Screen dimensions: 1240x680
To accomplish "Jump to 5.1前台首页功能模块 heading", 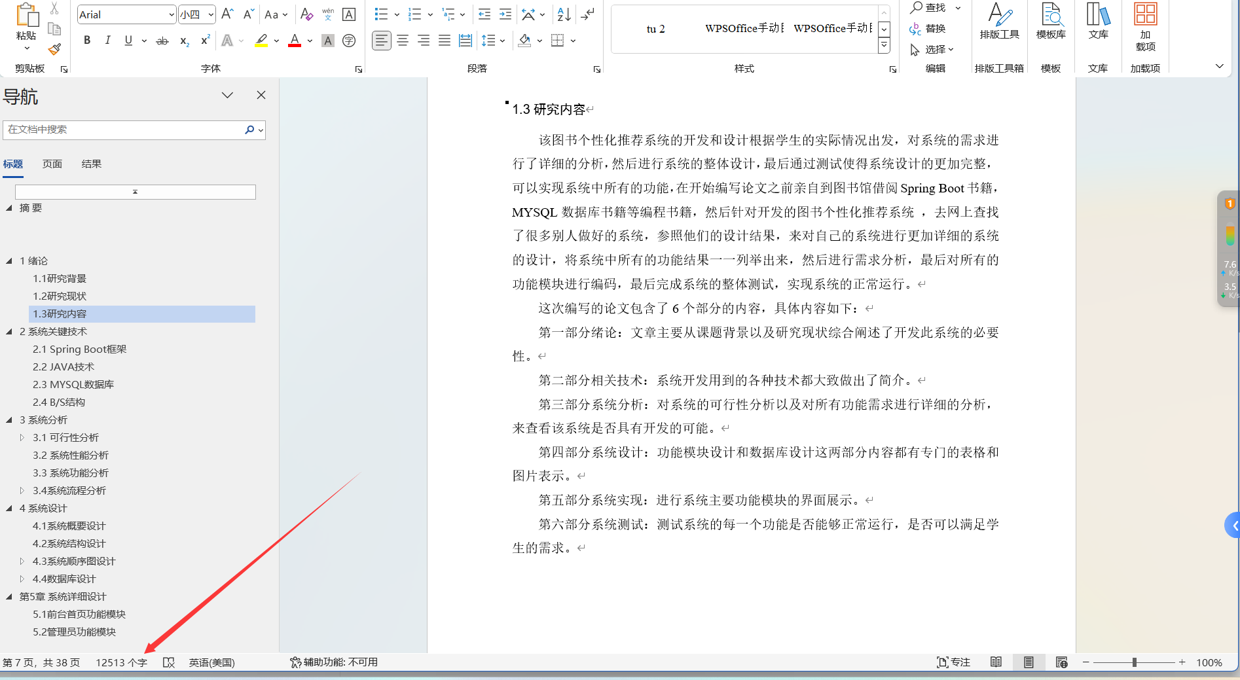I will click(79, 615).
